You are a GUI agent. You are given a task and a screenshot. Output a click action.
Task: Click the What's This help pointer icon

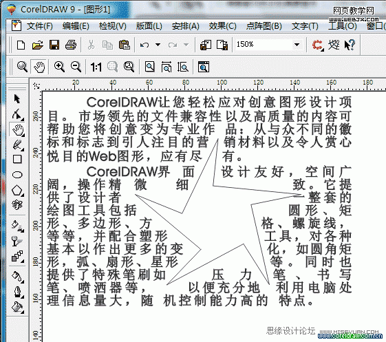tap(350, 45)
